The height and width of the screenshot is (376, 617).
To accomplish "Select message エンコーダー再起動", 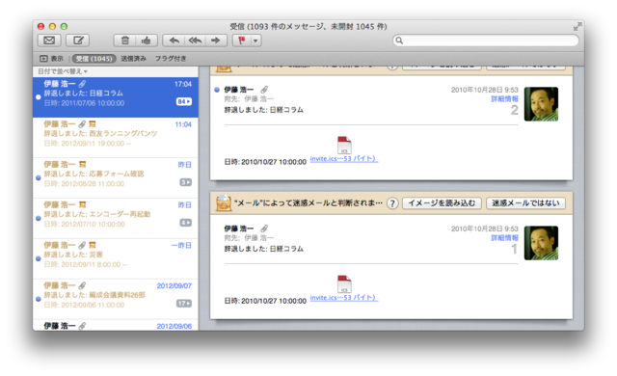I will click(116, 218).
